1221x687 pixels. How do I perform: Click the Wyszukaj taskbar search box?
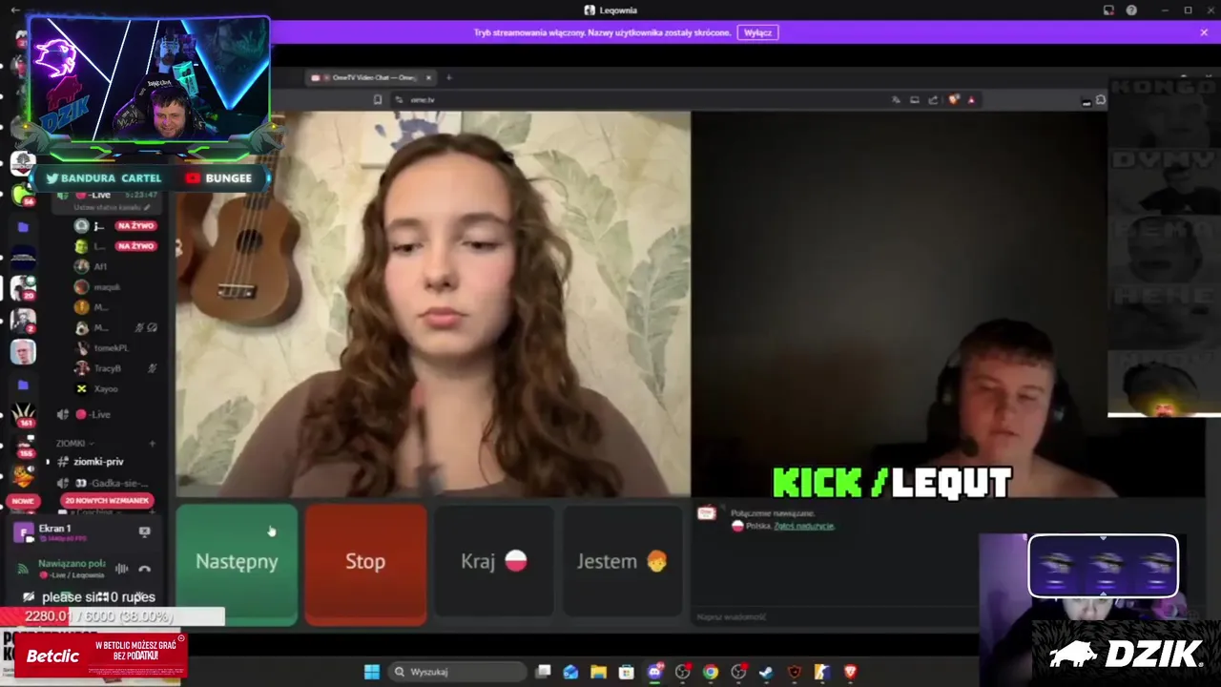tap(458, 672)
